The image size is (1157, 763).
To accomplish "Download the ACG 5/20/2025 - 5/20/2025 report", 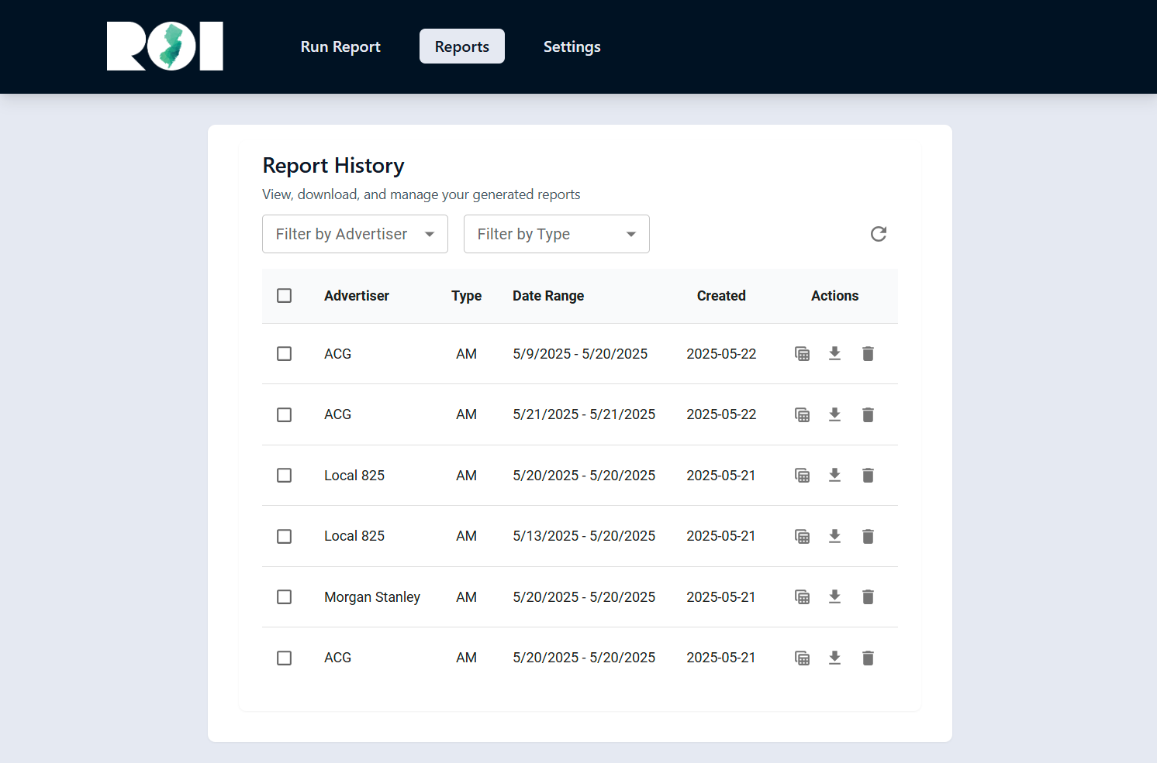I will [834, 658].
